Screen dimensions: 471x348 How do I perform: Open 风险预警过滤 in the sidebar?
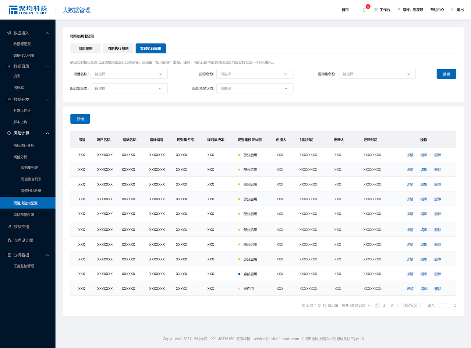(24, 215)
